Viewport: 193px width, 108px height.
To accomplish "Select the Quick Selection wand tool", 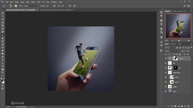I will tap(3, 22).
